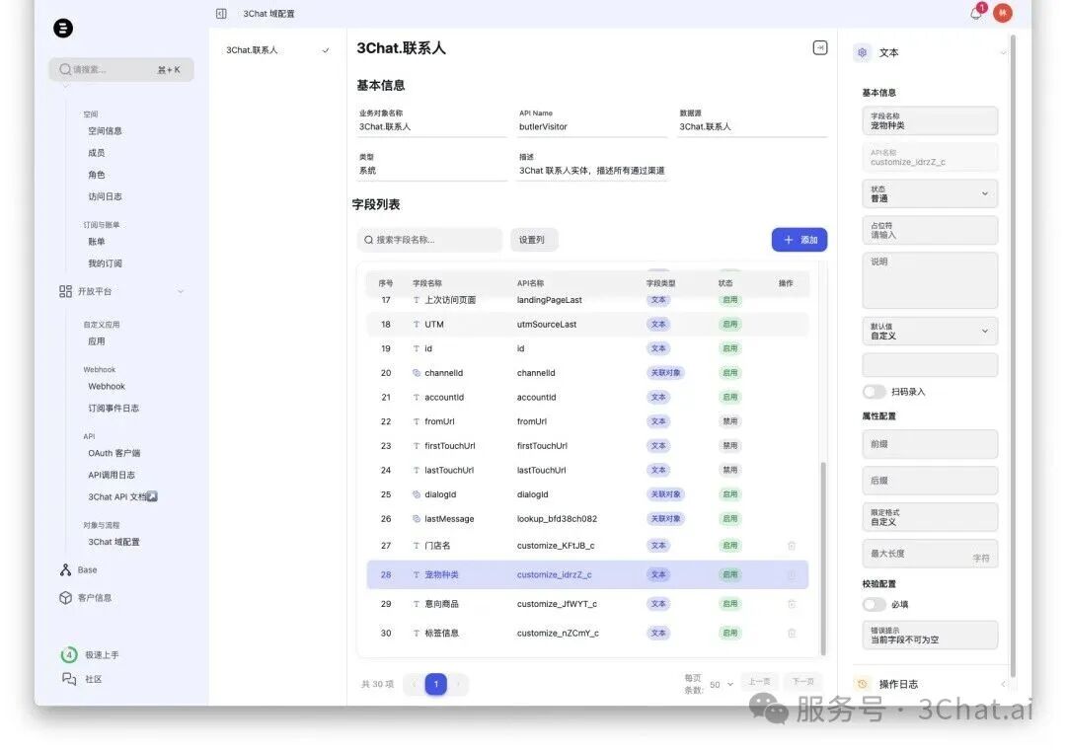The image size is (1066, 751).
Task: Click the link icon of dialogId row
Action: click(417, 494)
